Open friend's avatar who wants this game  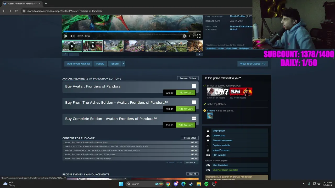(x=210, y=116)
